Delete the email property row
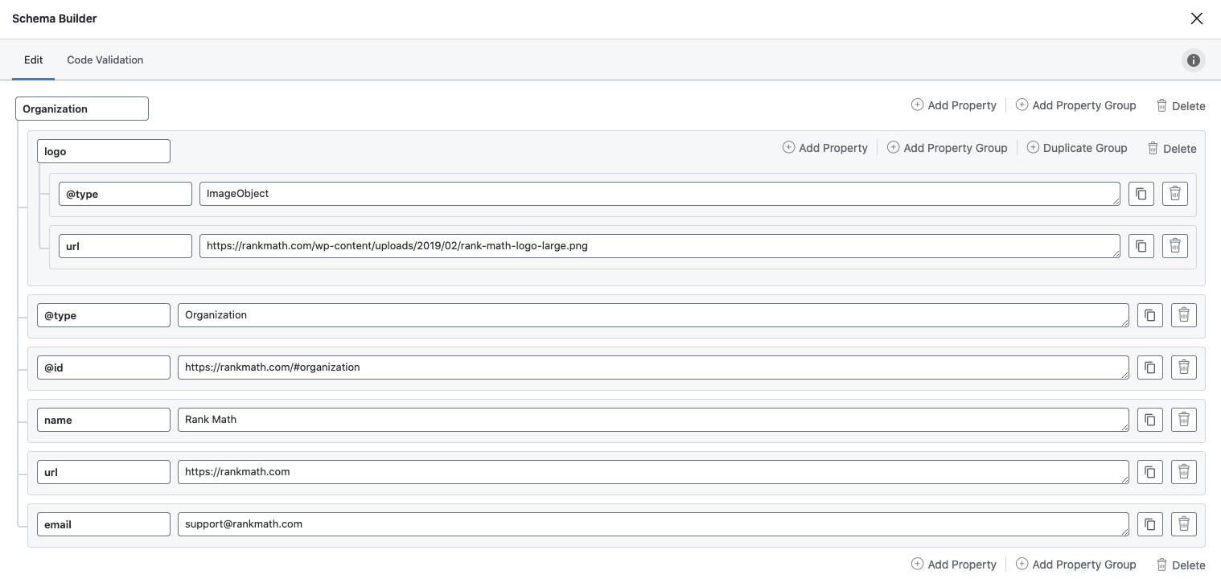Viewport: 1221px width, 583px height. click(1184, 524)
